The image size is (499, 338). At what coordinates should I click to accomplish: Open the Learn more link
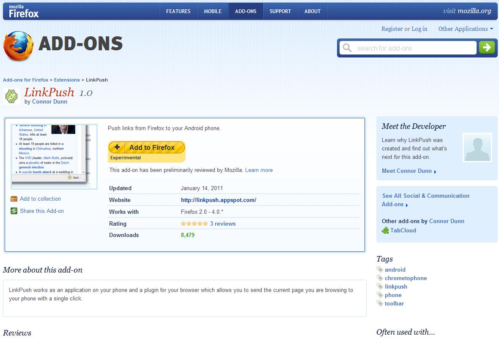click(259, 170)
